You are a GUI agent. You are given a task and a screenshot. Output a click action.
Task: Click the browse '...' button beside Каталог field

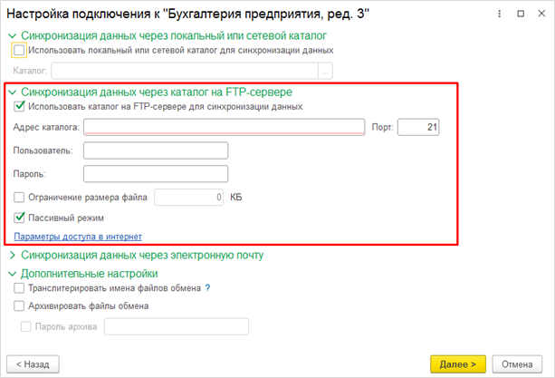point(326,69)
